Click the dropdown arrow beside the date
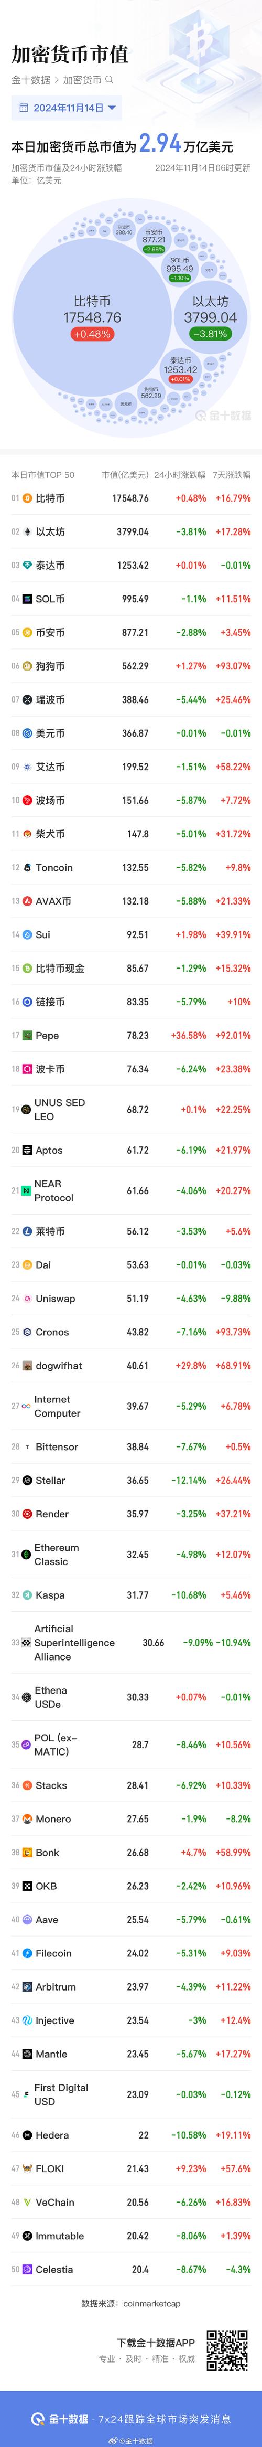 (x=112, y=108)
